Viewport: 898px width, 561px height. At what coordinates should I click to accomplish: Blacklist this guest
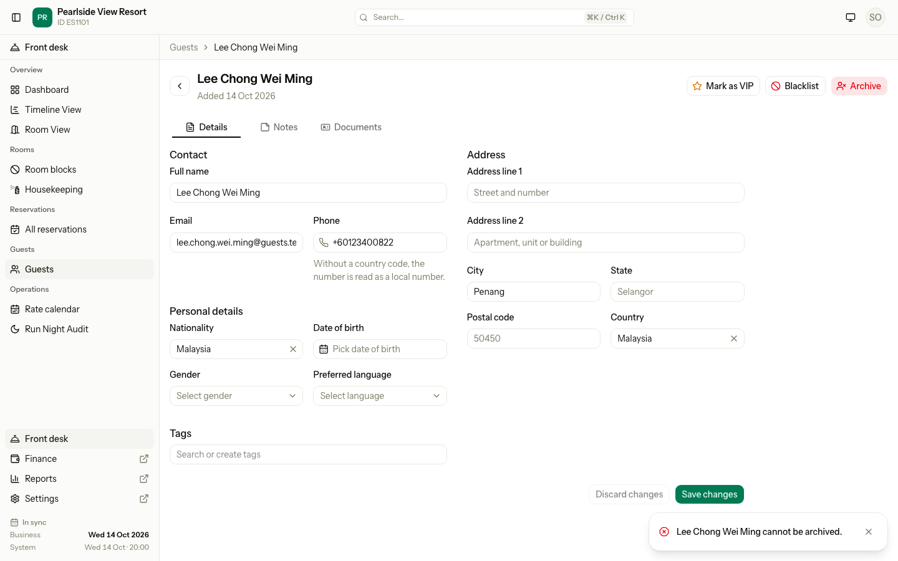(795, 86)
